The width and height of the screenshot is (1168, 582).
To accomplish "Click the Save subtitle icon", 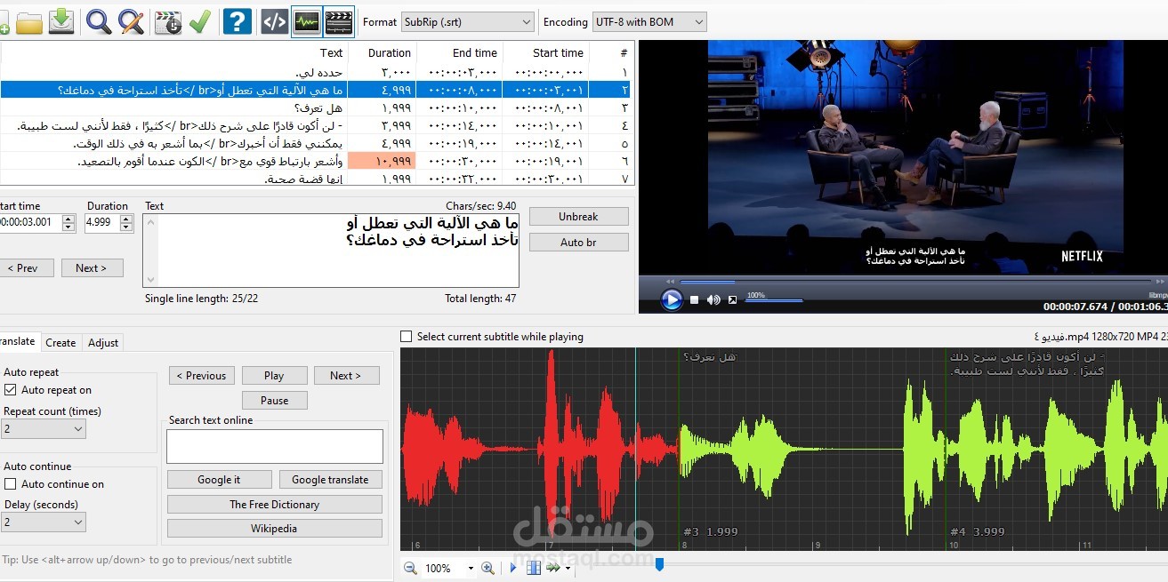I will (61, 21).
